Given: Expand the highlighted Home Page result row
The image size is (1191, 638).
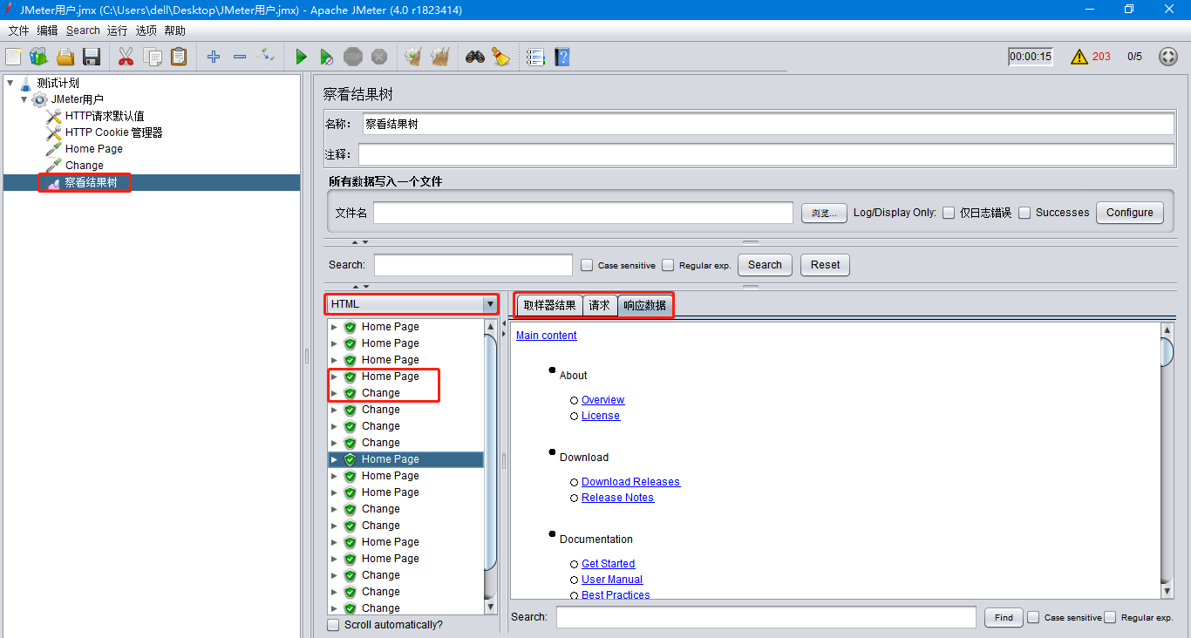Looking at the screenshot, I should click(x=334, y=459).
